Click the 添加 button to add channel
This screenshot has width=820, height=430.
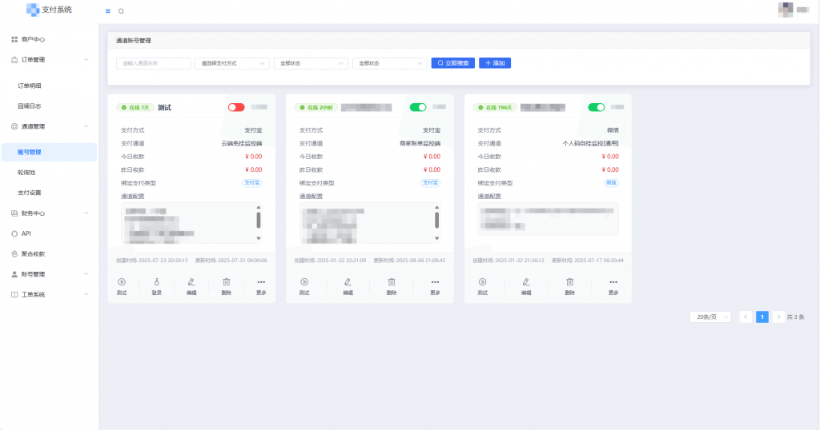click(x=495, y=63)
